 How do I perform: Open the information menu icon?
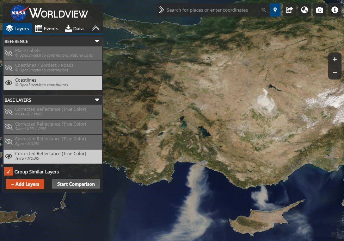point(335,10)
